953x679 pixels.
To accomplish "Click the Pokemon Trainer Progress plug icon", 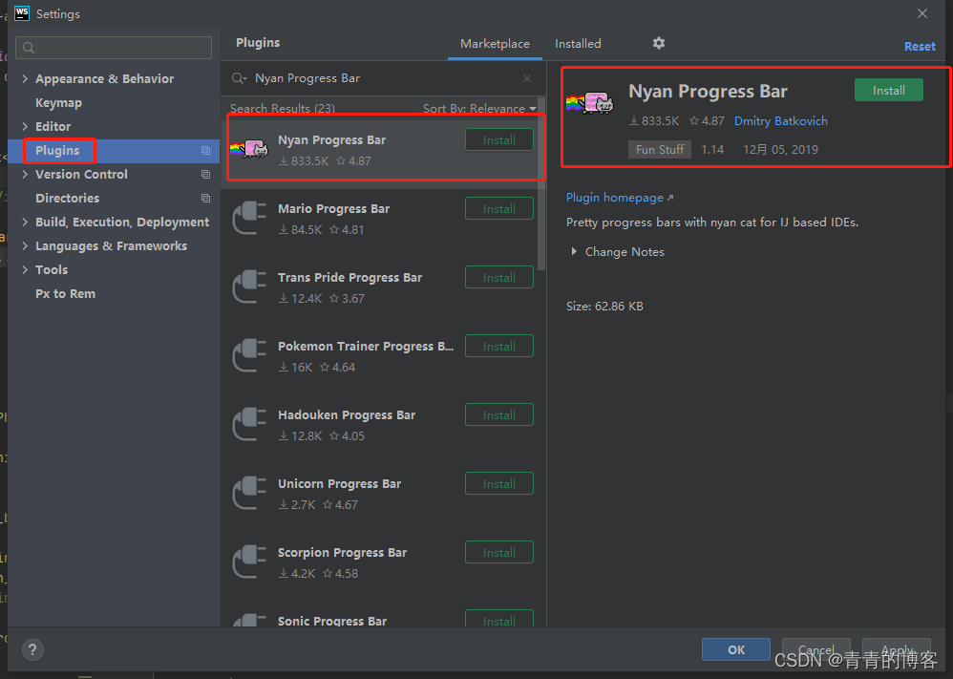I will (x=249, y=355).
